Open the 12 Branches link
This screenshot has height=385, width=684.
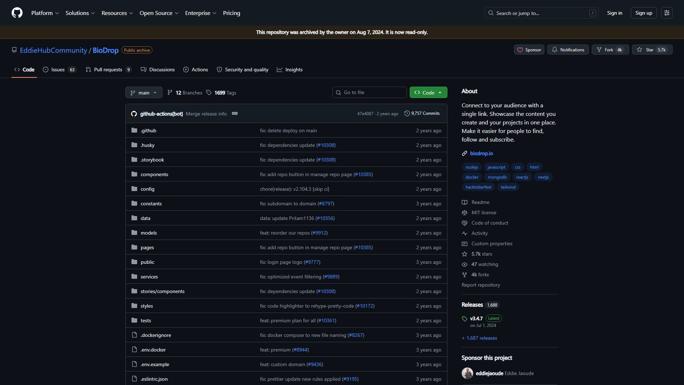[x=185, y=93]
